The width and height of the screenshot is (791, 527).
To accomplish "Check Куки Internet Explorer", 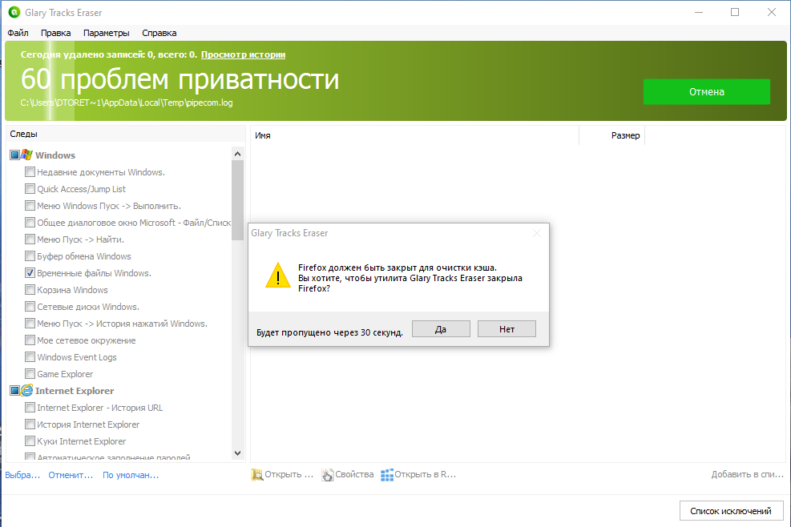I will [30, 441].
